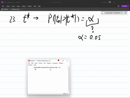Select the cell bracket on notebook's right
Viewport: 130px width, 98px height.
point(67,68)
